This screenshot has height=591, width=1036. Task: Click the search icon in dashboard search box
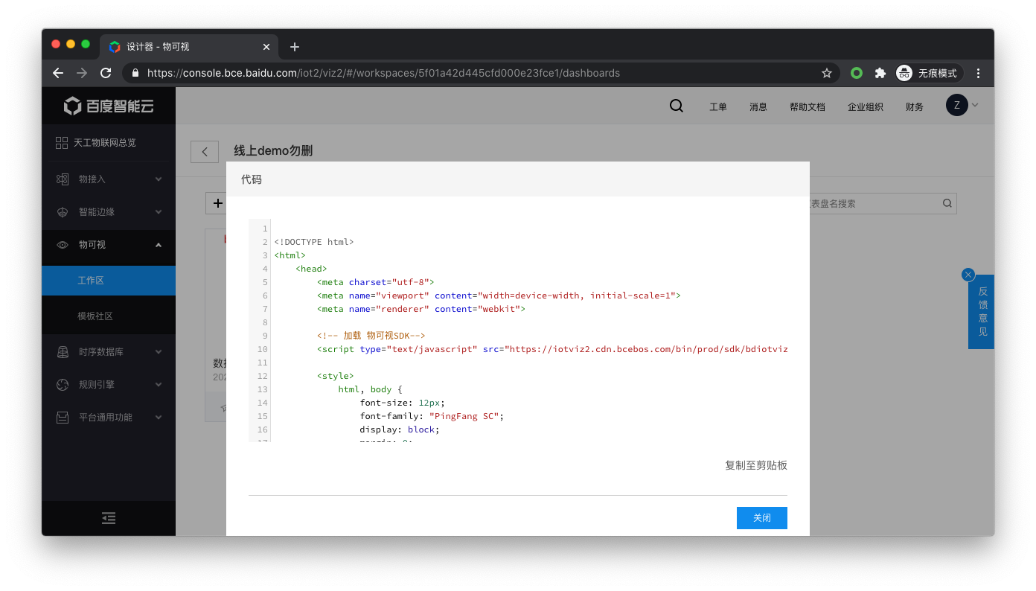[947, 203]
